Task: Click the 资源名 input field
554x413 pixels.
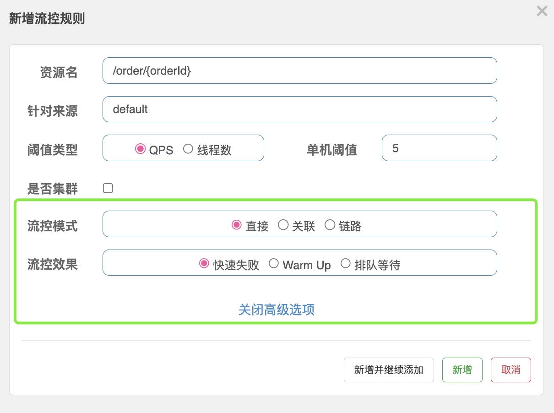Action: [x=300, y=71]
